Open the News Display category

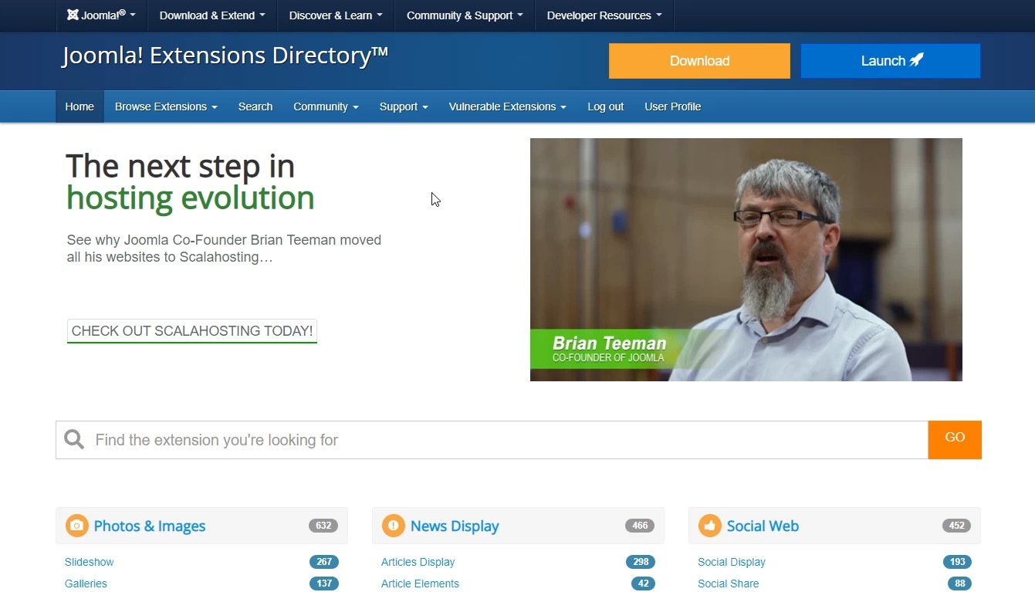455,526
